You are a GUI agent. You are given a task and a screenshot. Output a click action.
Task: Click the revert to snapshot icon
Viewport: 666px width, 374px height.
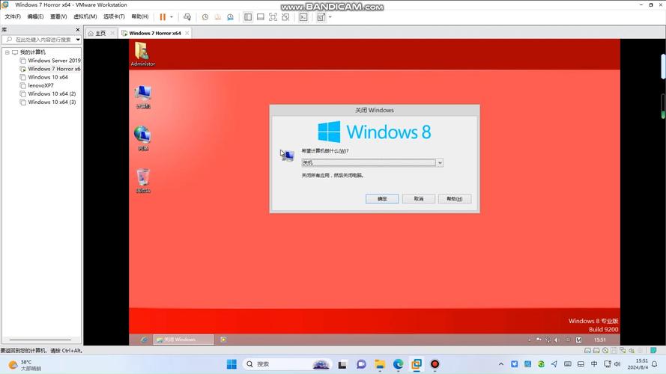pyautogui.click(x=217, y=17)
